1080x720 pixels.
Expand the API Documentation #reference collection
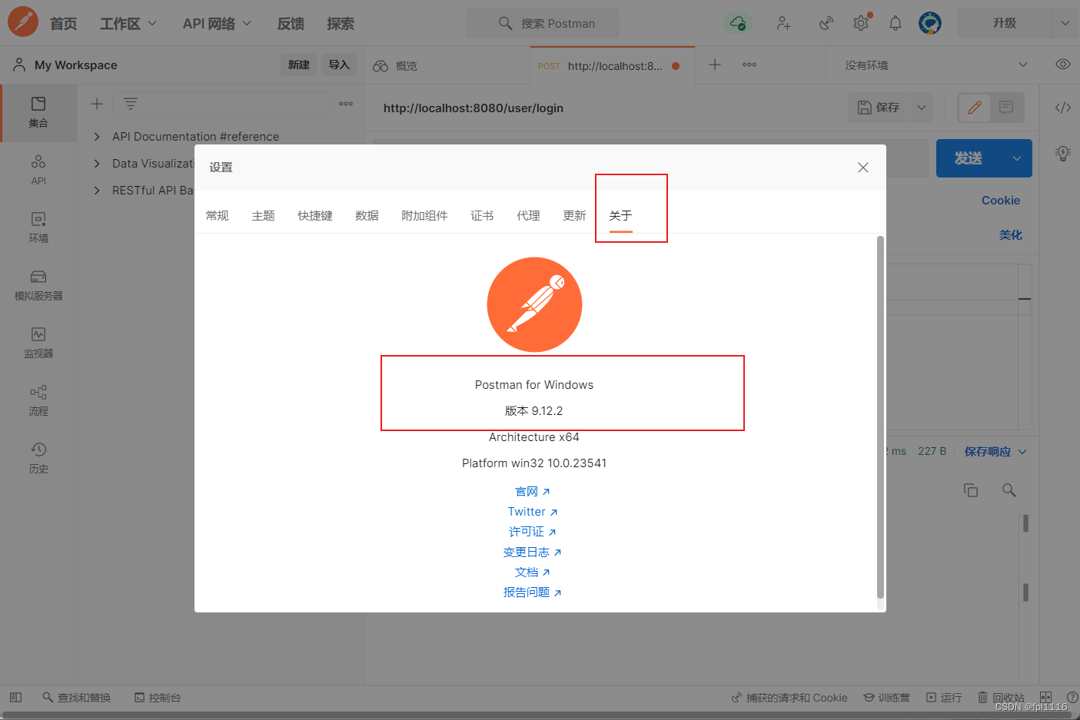[x=97, y=137]
